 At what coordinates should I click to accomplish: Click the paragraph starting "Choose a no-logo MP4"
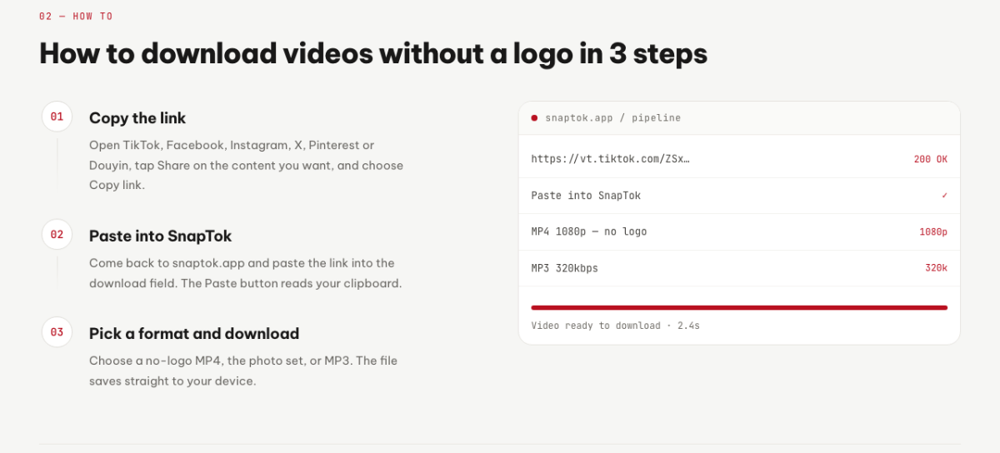tap(243, 371)
